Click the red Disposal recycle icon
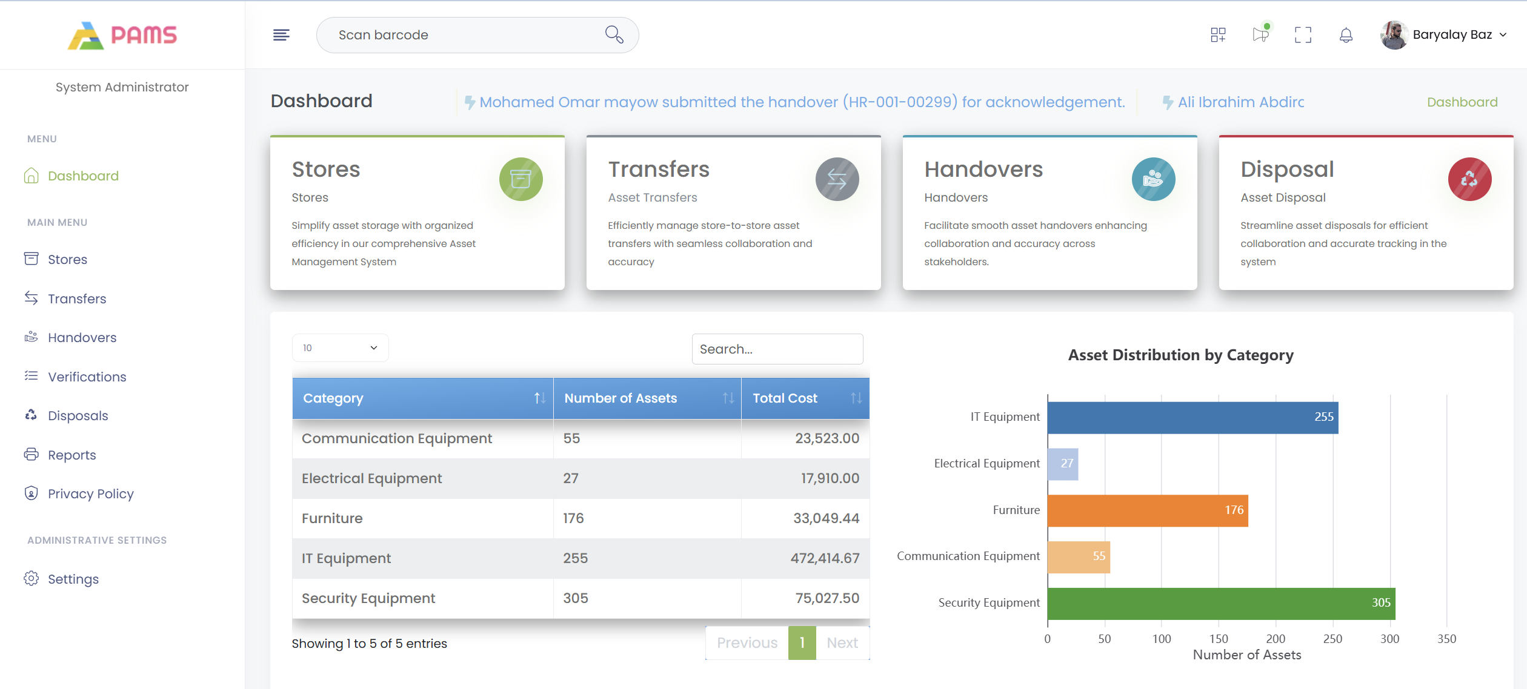 (x=1469, y=179)
